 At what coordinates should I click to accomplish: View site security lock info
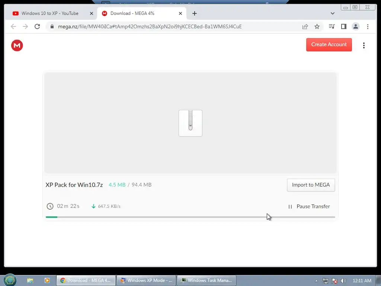coord(52,26)
